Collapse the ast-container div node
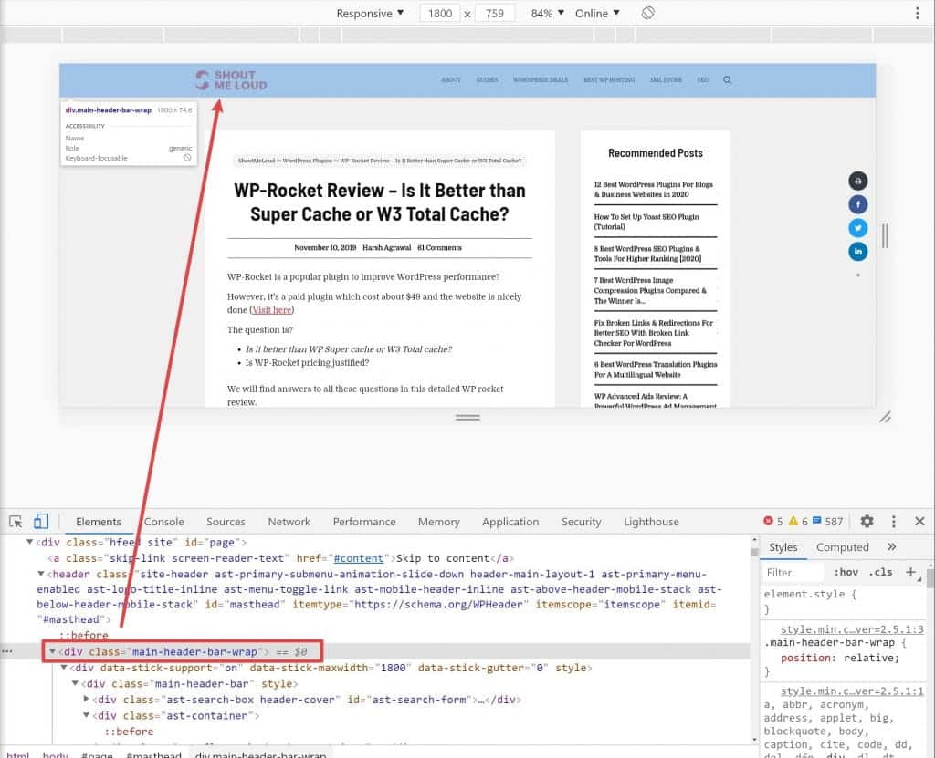The image size is (935, 758). tap(87, 715)
